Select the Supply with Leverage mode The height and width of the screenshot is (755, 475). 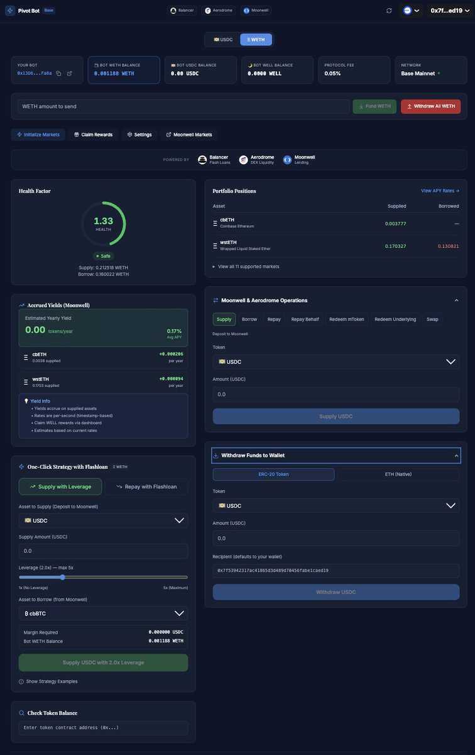[x=60, y=486]
